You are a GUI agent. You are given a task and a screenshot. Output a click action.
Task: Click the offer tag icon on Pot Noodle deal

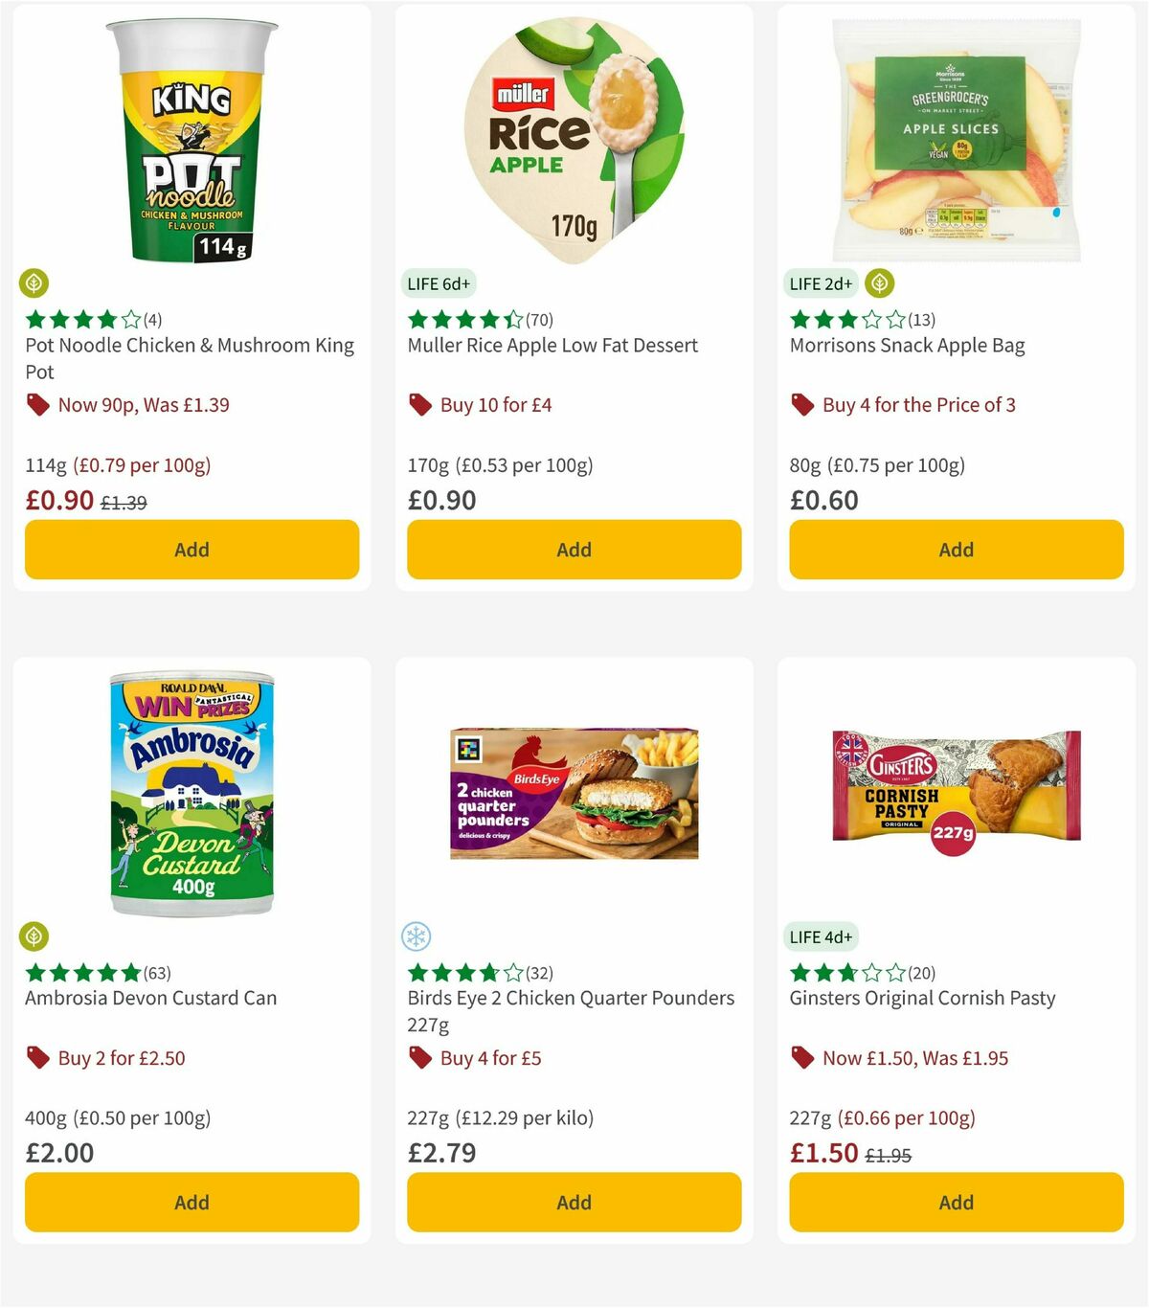[x=38, y=405]
